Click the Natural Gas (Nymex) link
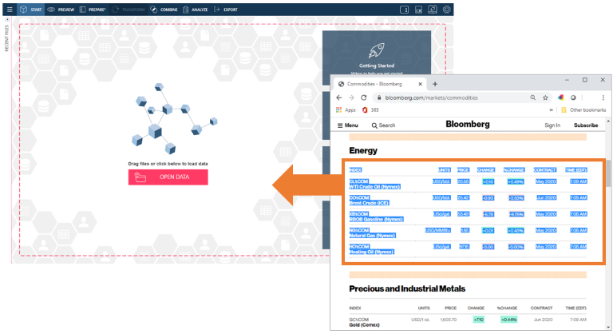The image size is (613, 334). (372, 236)
